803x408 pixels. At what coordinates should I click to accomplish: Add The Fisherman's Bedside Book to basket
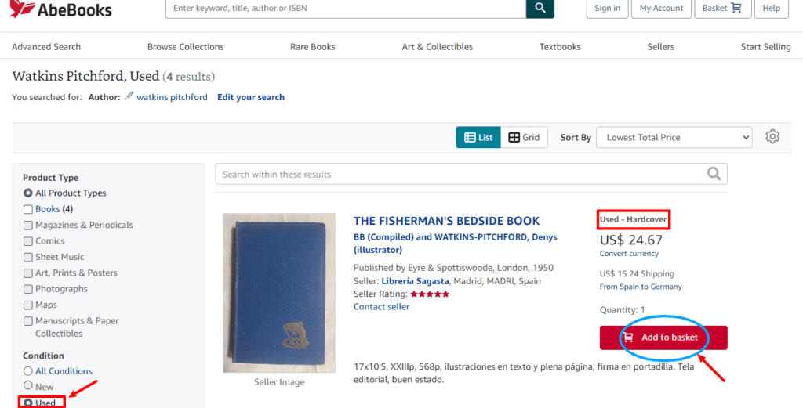[663, 338]
